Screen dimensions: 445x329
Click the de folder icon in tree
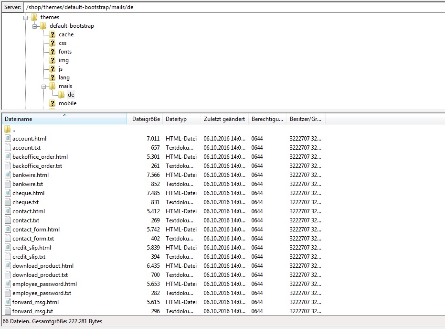61,95
